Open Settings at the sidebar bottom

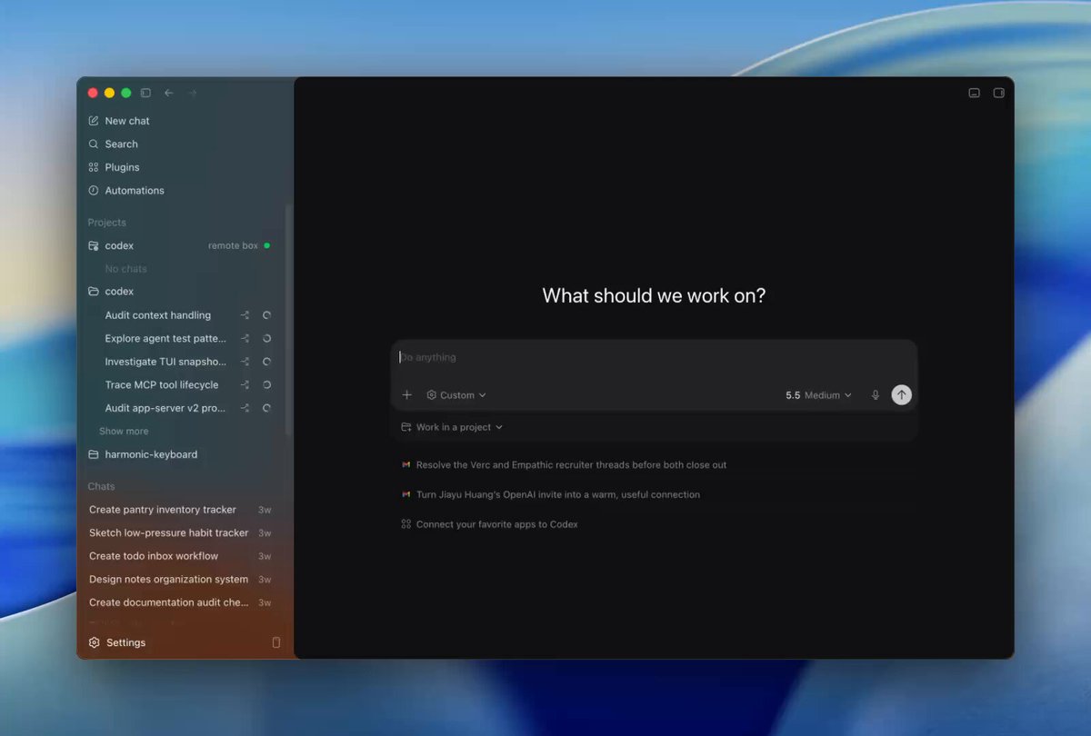[125, 642]
